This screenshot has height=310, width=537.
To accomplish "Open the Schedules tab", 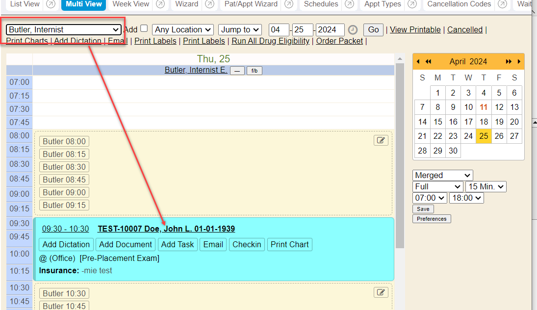I will (x=321, y=4).
